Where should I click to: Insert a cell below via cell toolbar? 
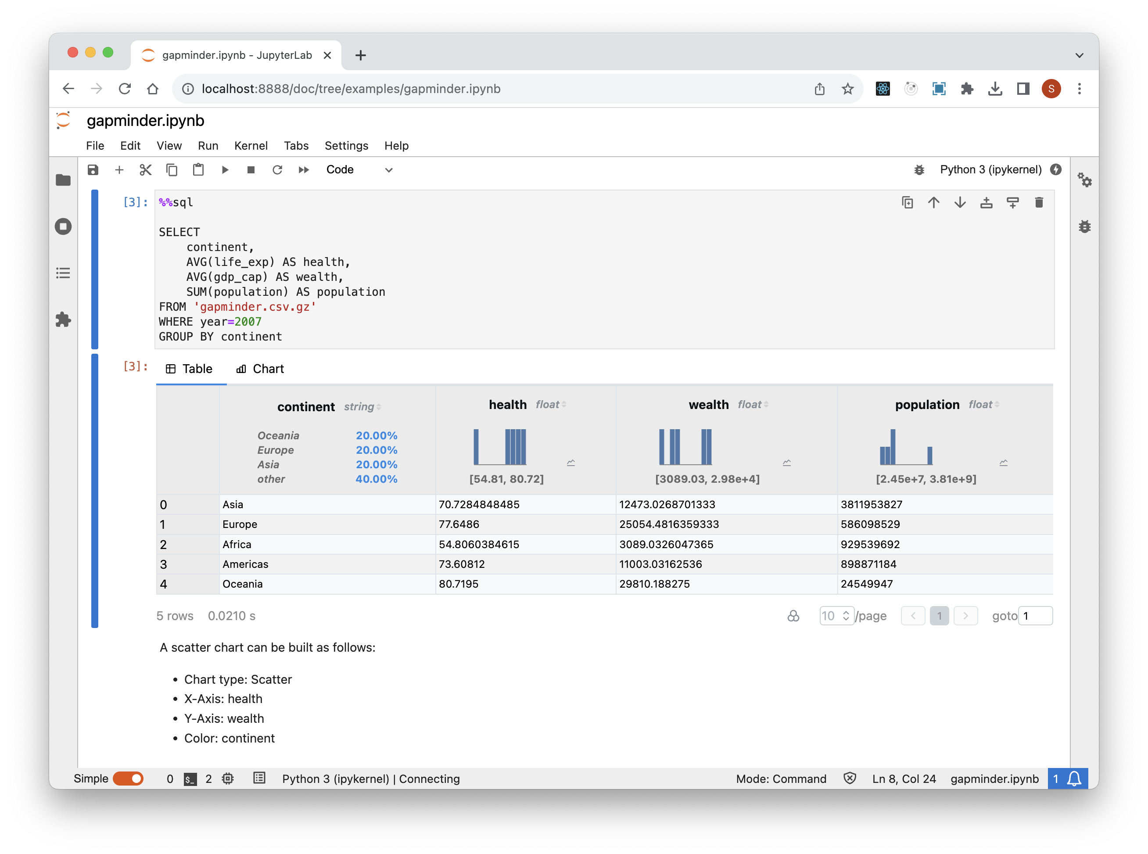point(1012,203)
